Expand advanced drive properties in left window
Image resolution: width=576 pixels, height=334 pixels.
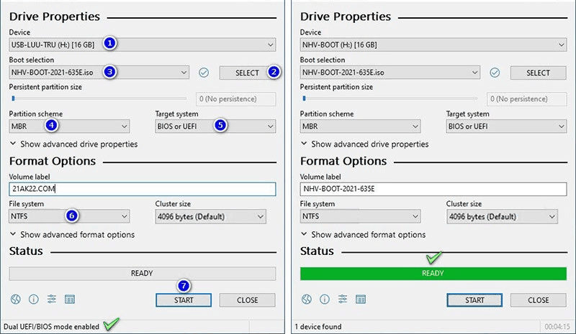coord(73,144)
